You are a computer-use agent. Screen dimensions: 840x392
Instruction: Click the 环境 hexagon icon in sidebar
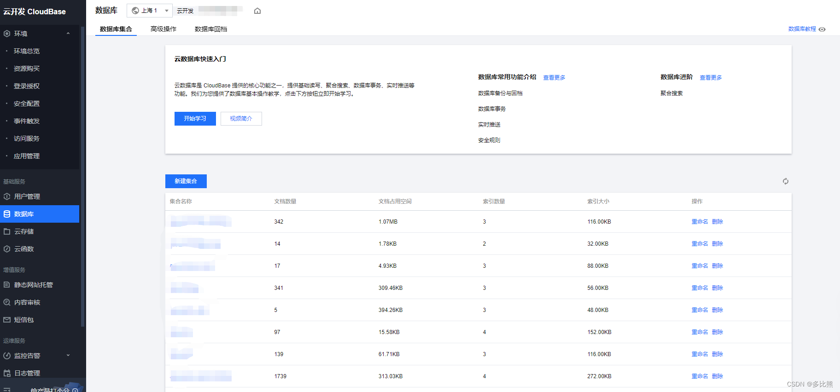click(x=7, y=34)
